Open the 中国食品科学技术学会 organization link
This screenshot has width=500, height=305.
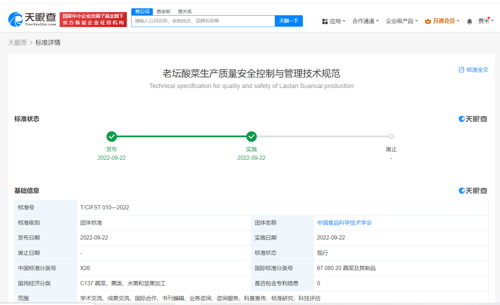(344, 223)
